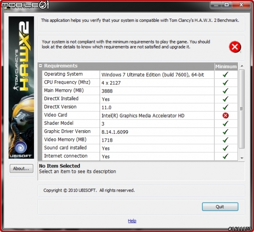Click the green checkmark for Internet connection
254x232 pixels.
point(225,156)
